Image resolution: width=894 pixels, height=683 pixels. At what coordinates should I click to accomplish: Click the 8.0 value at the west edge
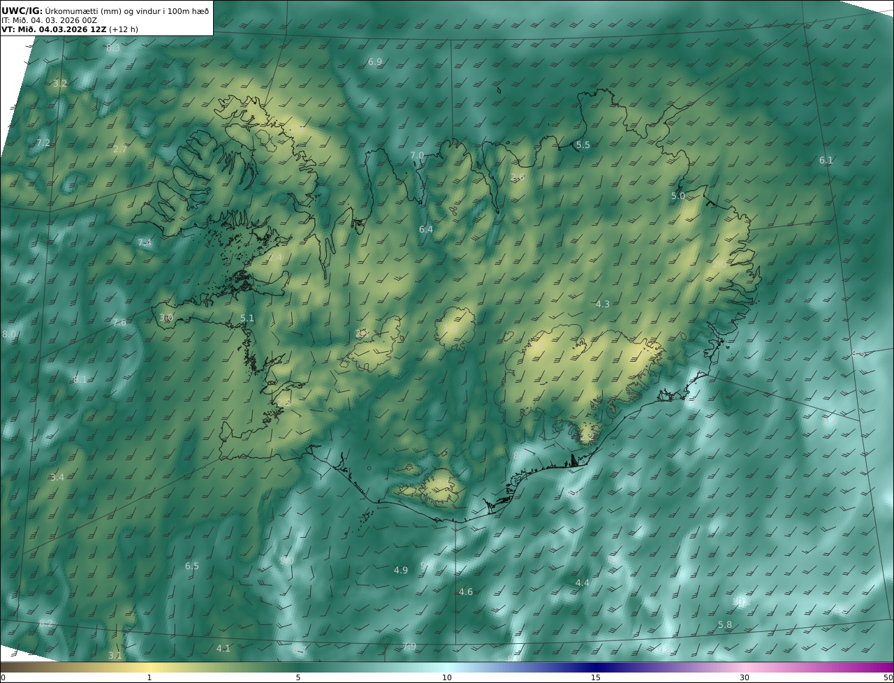click(x=9, y=335)
